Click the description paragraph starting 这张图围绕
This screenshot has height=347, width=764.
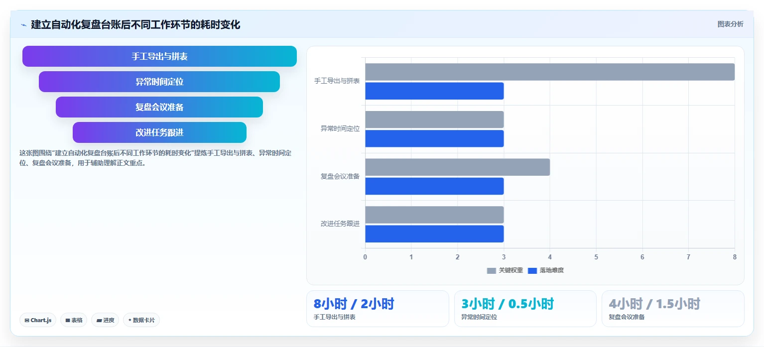[x=155, y=158]
